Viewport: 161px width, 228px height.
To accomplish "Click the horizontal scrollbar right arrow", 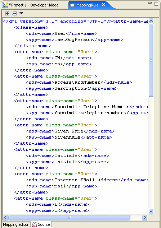I will pyautogui.click(x=145, y=217).
